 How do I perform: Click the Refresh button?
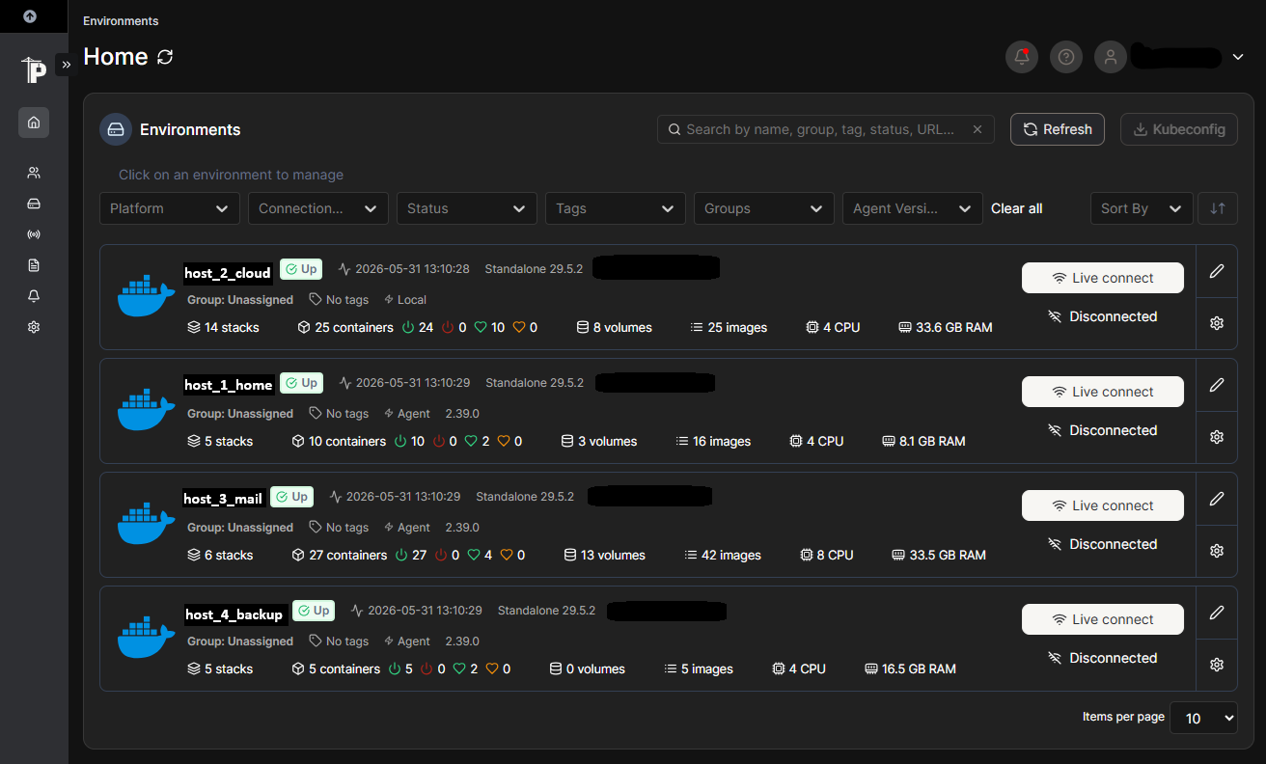click(1058, 129)
